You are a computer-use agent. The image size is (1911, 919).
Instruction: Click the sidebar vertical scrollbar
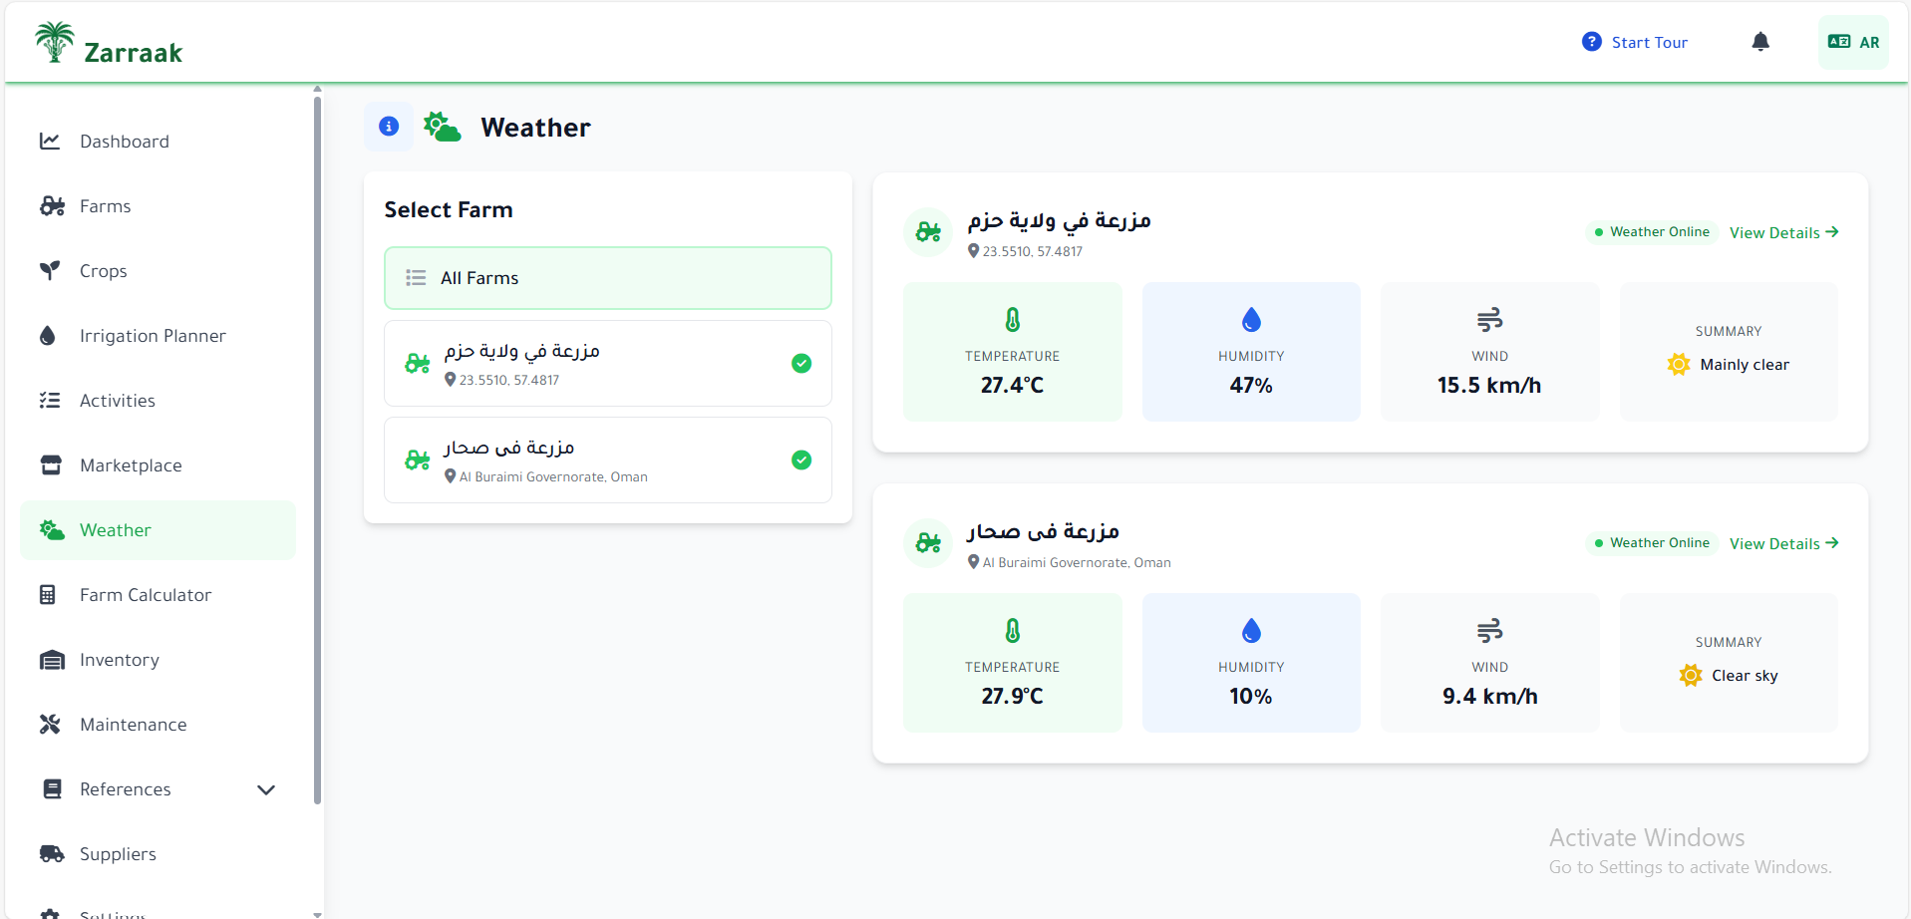point(317,449)
